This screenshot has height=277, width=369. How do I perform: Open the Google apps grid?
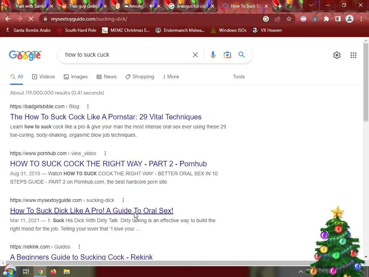click(354, 55)
